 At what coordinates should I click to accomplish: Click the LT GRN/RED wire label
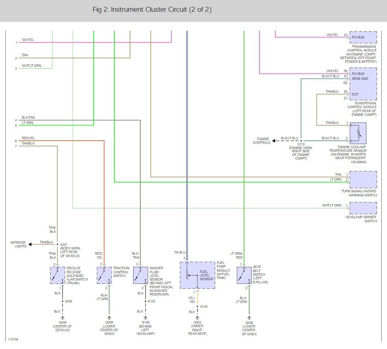coord(236,255)
